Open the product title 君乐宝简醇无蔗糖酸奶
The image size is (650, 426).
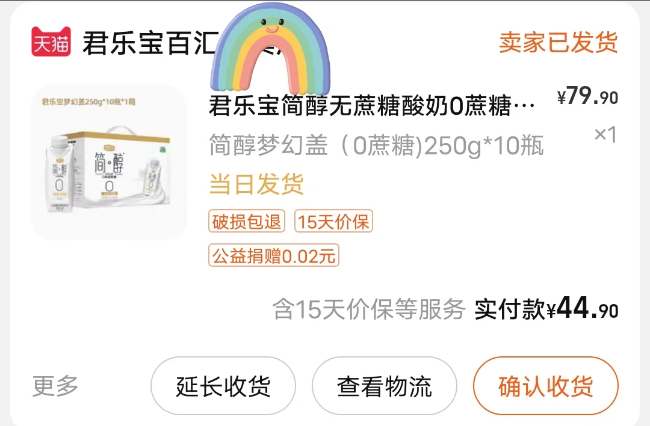pyautogui.click(x=372, y=106)
